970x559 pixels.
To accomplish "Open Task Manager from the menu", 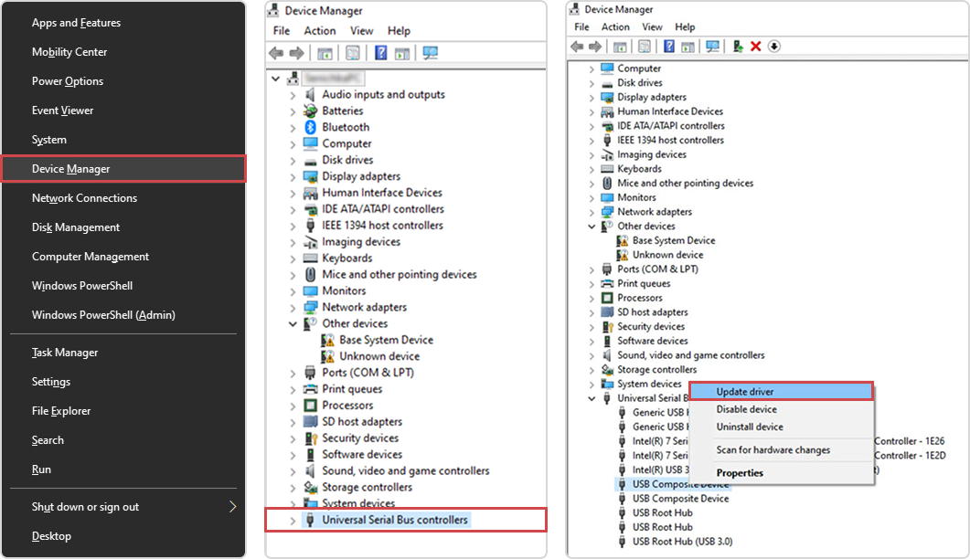I will click(66, 352).
